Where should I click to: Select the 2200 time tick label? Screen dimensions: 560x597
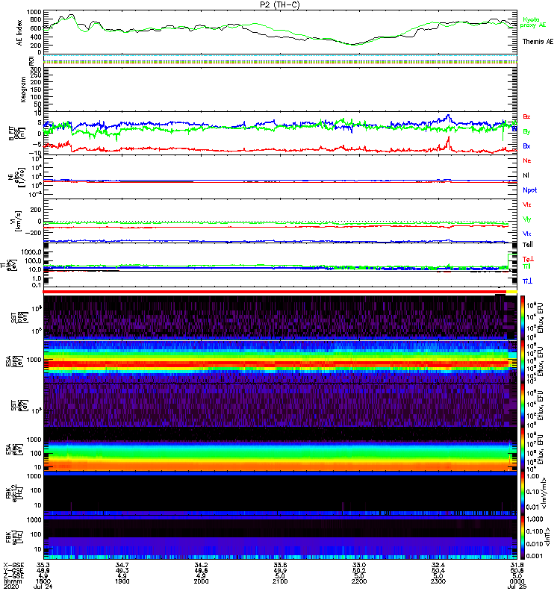tap(359, 581)
